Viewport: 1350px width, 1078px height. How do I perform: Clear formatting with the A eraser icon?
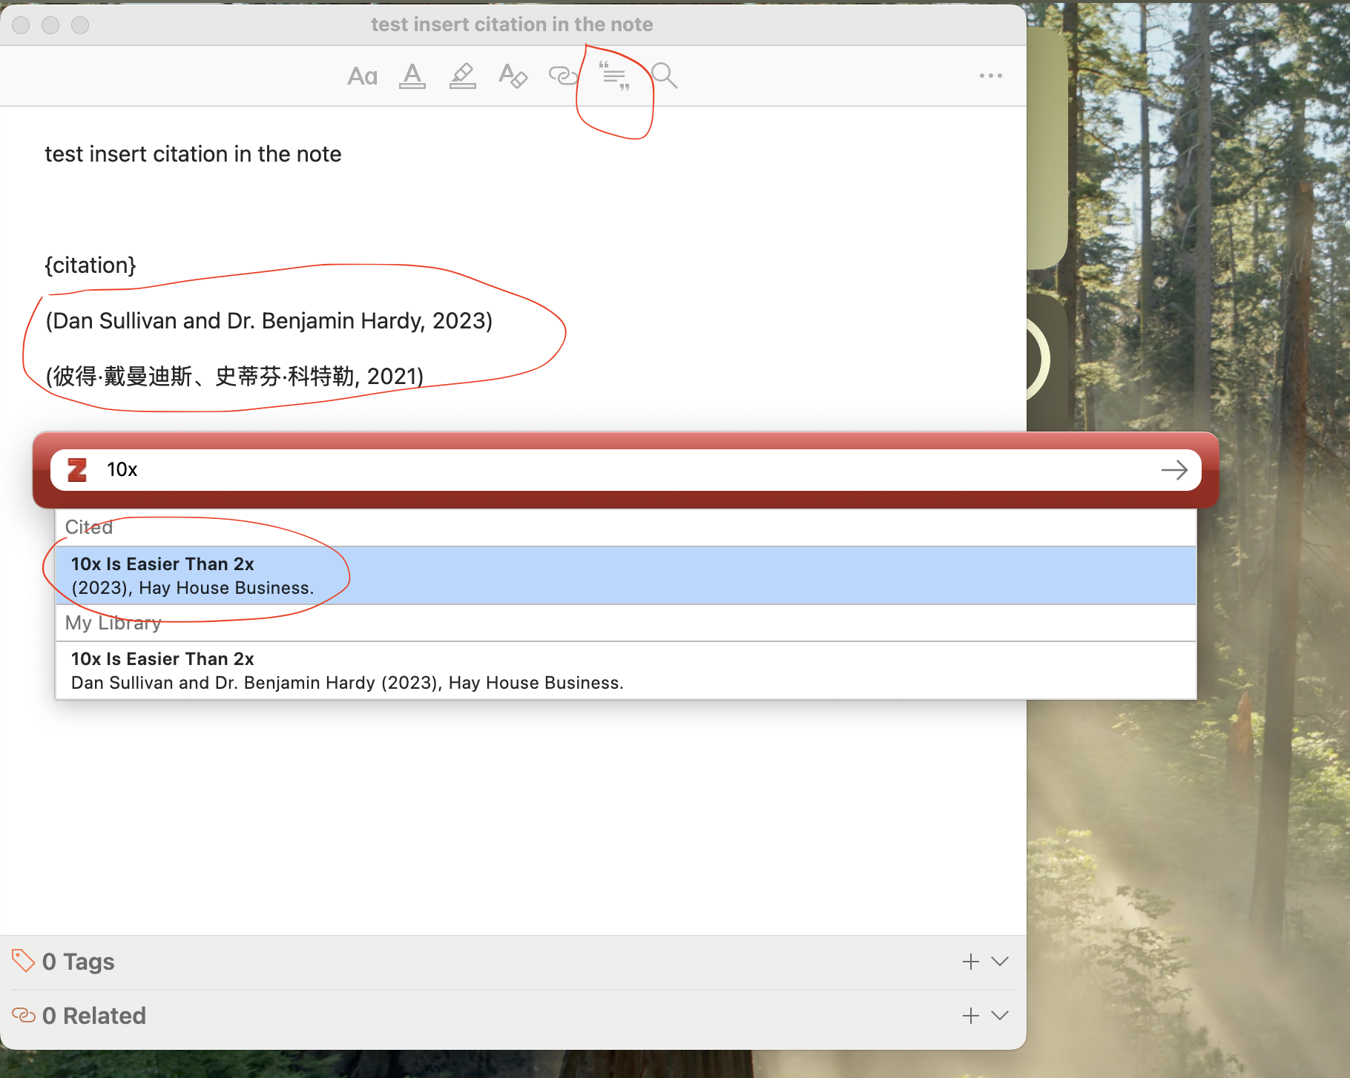click(513, 76)
